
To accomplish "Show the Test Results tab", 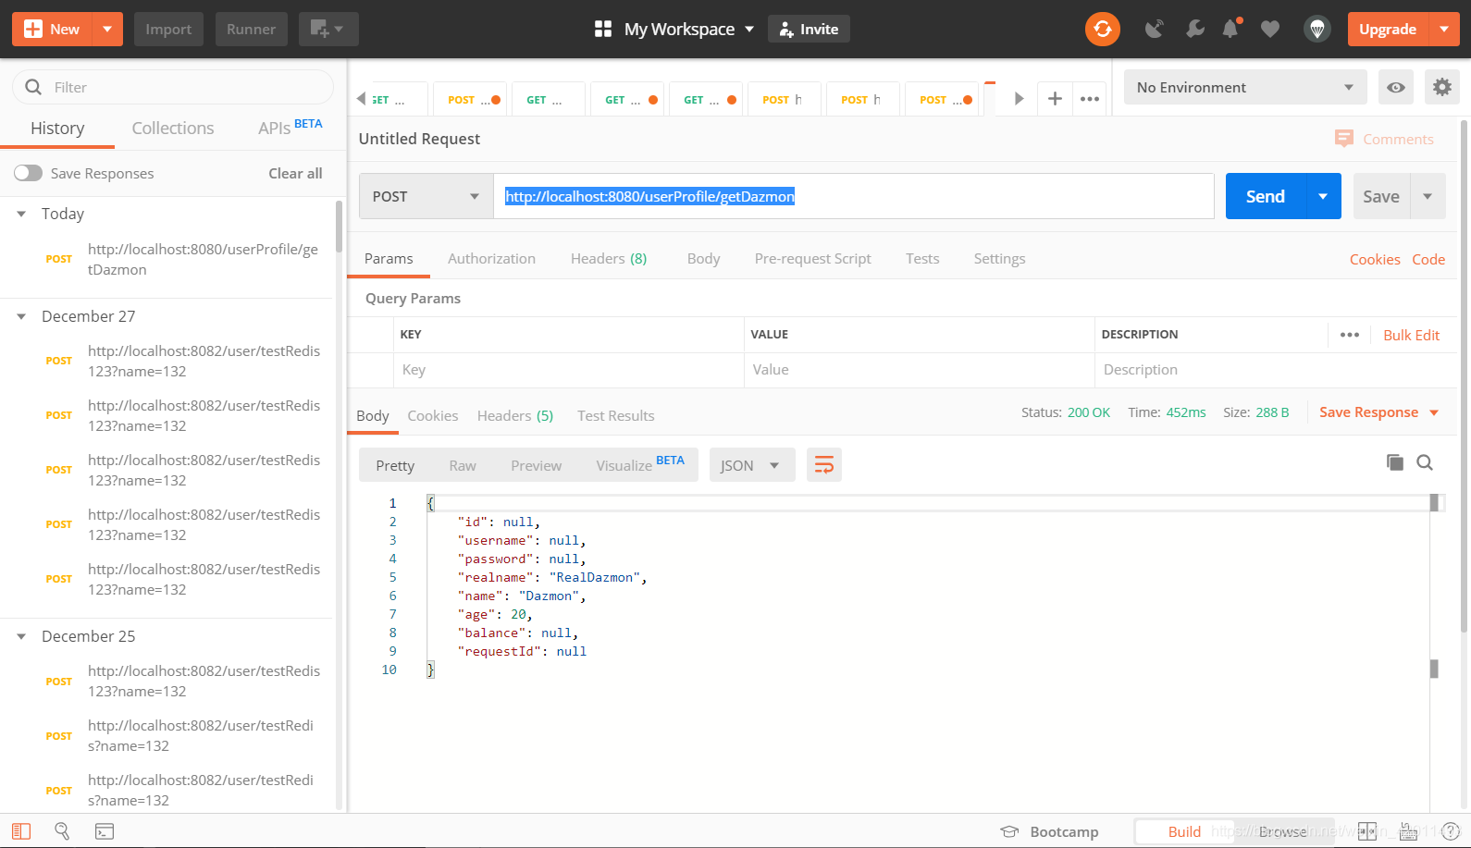I will point(616,416).
